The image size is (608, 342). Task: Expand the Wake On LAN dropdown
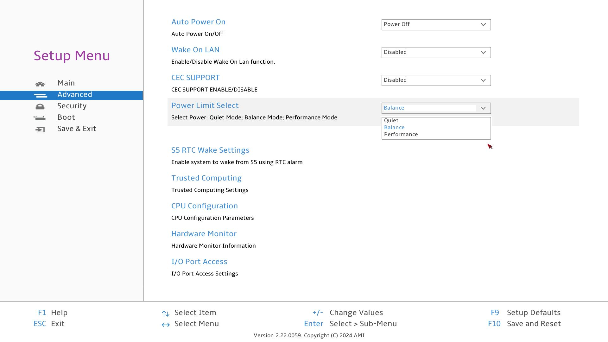point(436,53)
